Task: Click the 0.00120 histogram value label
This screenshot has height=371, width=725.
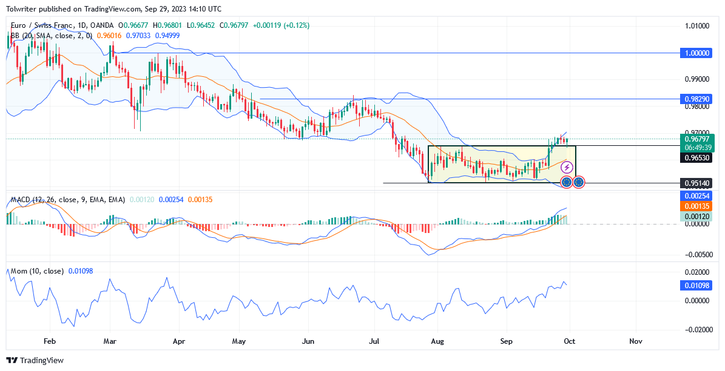Action: pyautogui.click(x=697, y=216)
